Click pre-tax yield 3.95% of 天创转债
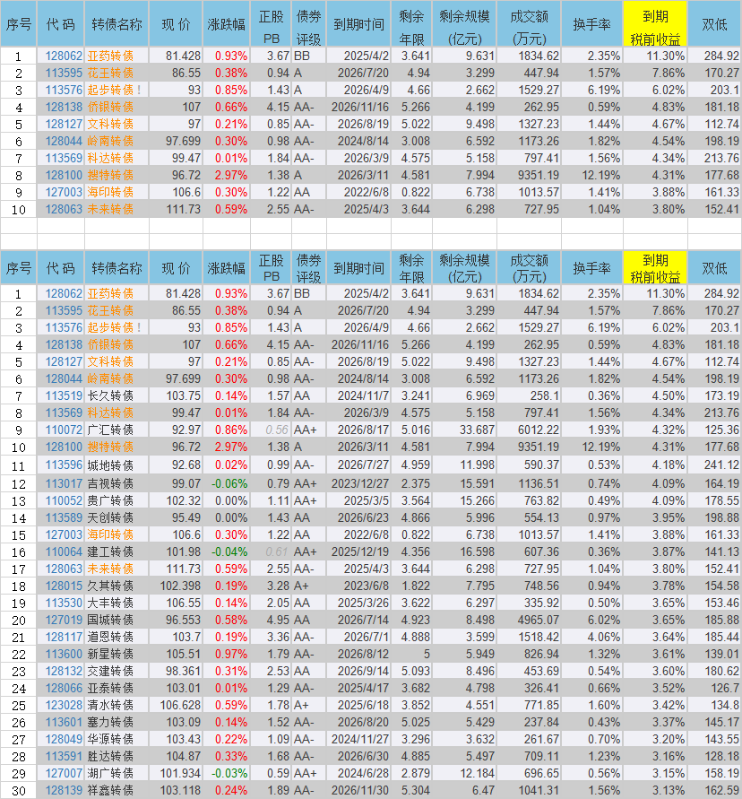The width and height of the screenshot is (742, 799). click(669, 517)
